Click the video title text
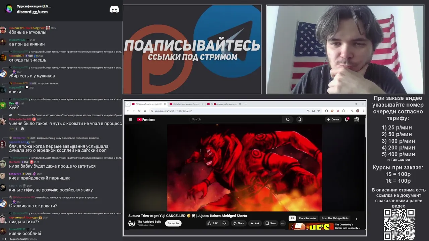Image resolution: width=429 pixels, height=241 pixels. coord(188,216)
